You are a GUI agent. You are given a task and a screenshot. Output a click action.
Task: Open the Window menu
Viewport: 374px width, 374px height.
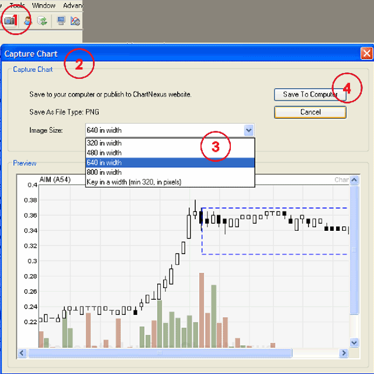pos(44,5)
